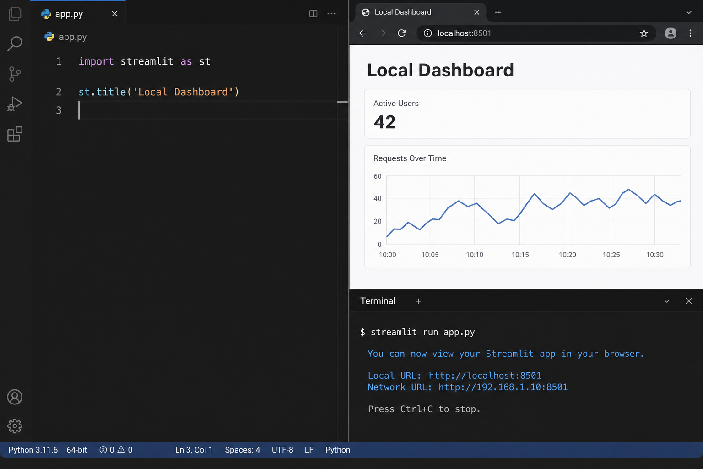Open the browser profile avatar
Screen dimensions: 703x469
point(671,33)
